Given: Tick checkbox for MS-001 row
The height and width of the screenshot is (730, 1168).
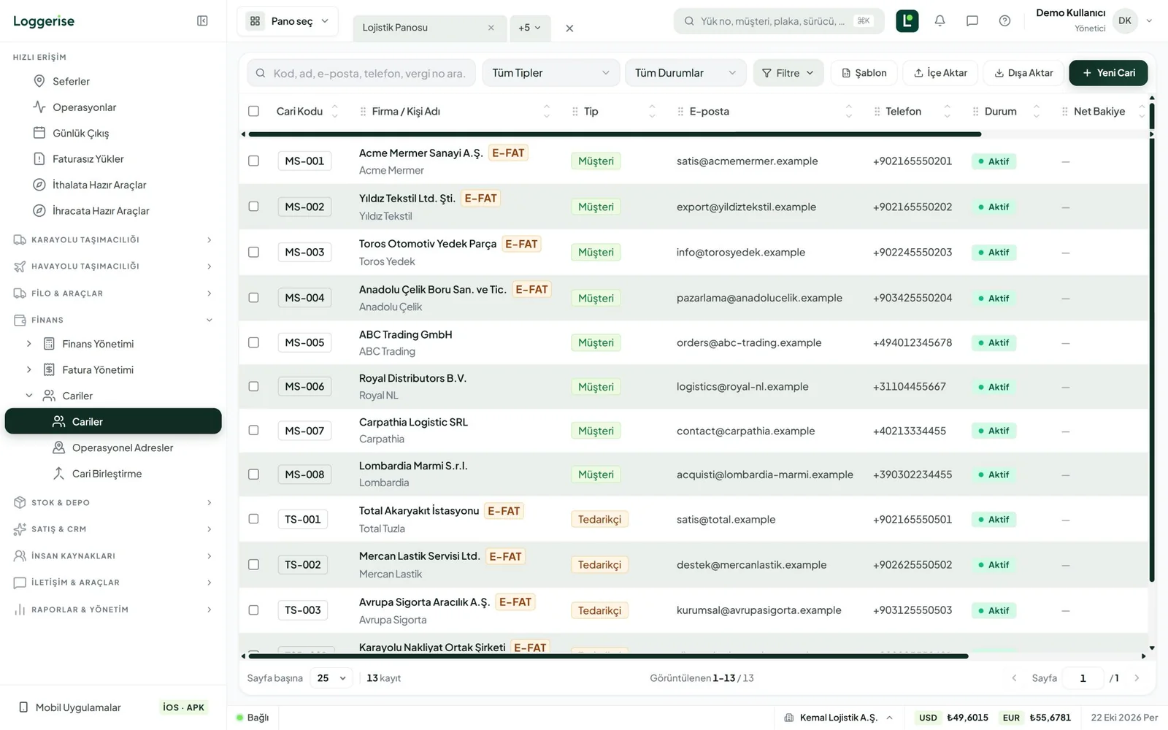Looking at the screenshot, I should pyautogui.click(x=253, y=161).
